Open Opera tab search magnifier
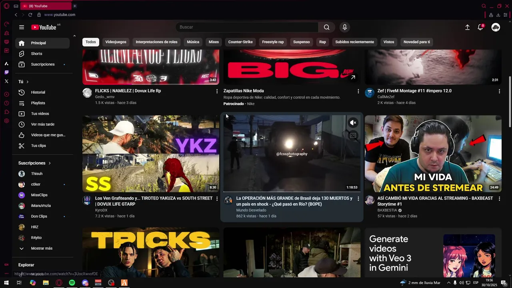The height and width of the screenshot is (288, 512). tap(484, 6)
